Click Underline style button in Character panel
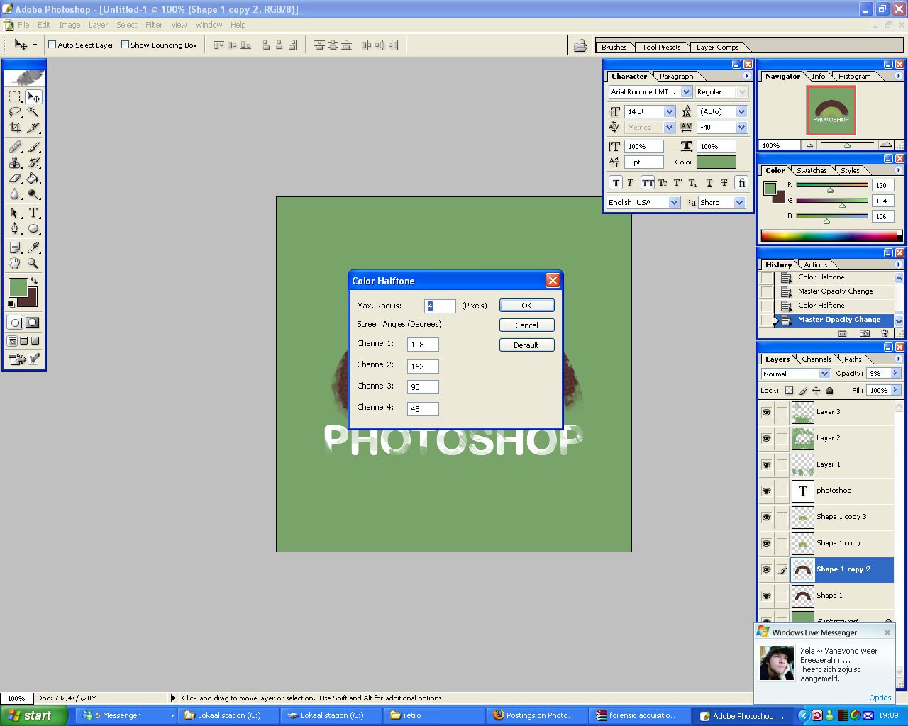The width and height of the screenshot is (908, 726). [709, 183]
